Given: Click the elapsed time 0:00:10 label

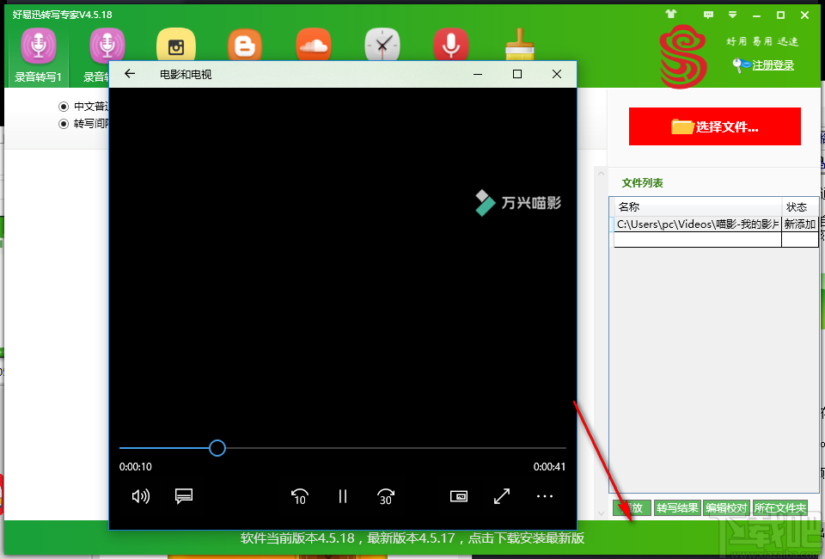Looking at the screenshot, I should (x=135, y=467).
